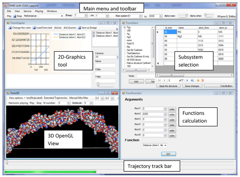Click the X title field

click(105, 73)
